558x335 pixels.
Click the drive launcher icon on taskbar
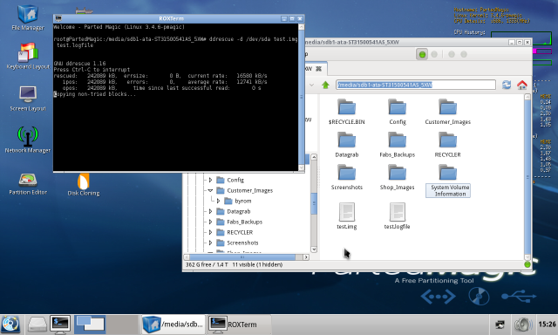pyautogui.click(x=37, y=325)
